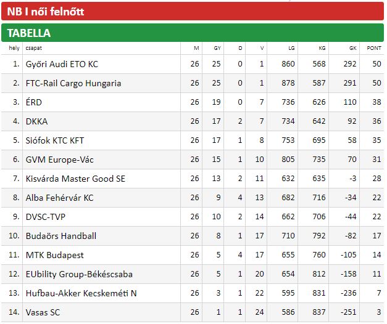The image size is (387, 324).
Task: Open the Győri Audi ETO KC team
Action: pyautogui.click(x=62, y=64)
